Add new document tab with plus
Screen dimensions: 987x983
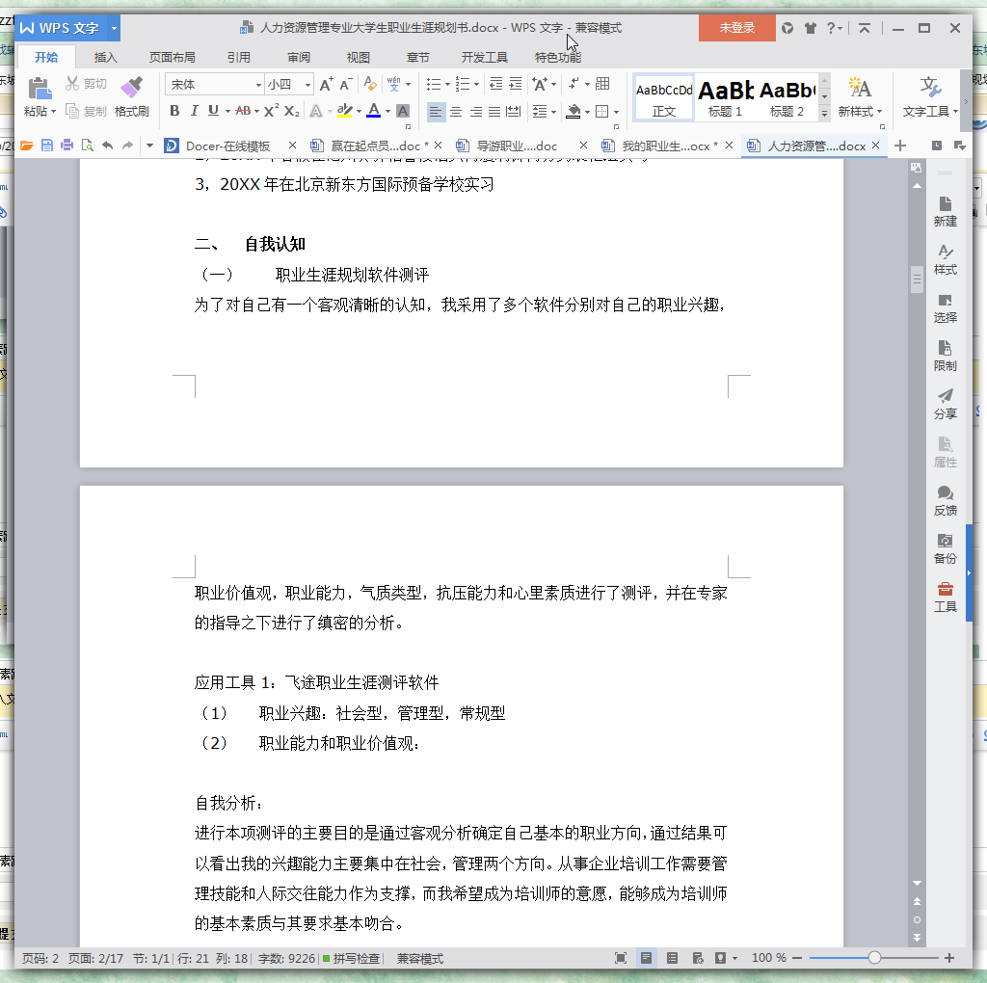900,146
